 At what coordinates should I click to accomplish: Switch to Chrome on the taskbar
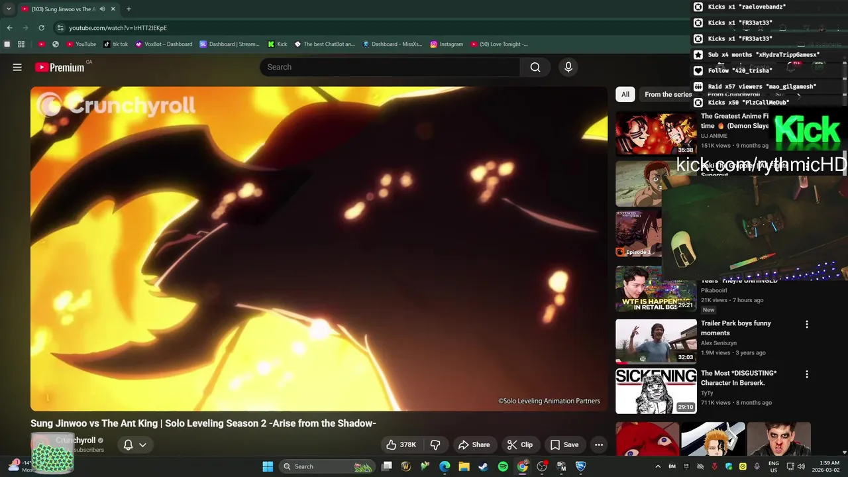point(523,466)
